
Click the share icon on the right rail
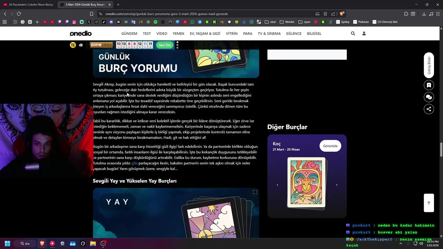click(x=429, y=109)
